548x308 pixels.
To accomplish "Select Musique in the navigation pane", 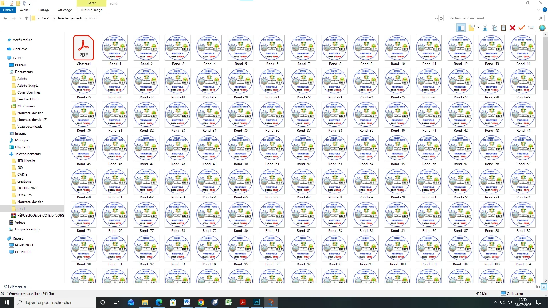I will pyautogui.click(x=21, y=140).
